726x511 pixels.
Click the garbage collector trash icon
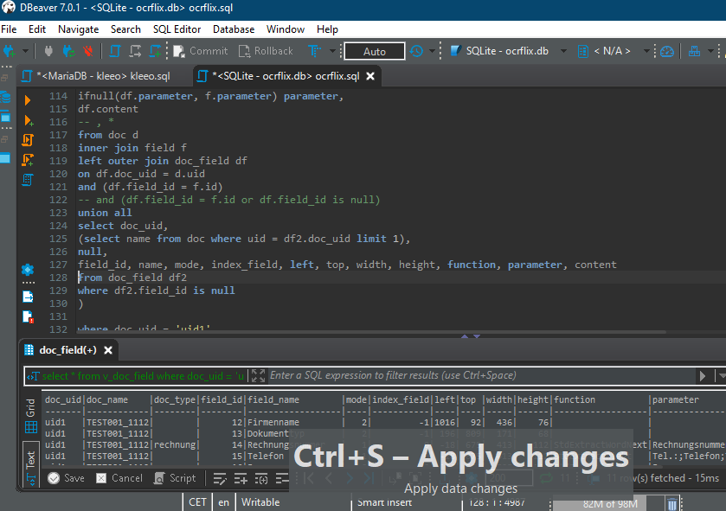click(672, 503)
